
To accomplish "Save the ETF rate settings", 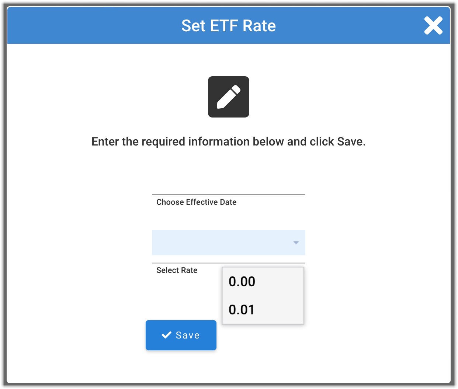I will click(x=181, y=335).
